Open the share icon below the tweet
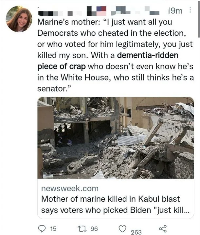 [162, 228]
